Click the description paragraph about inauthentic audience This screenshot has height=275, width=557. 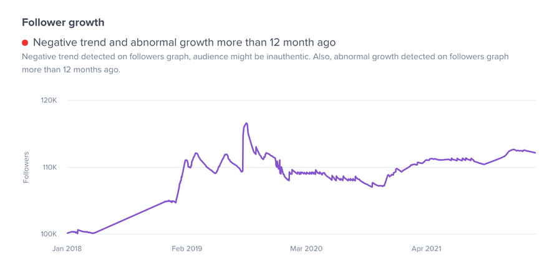click(264, 63)
